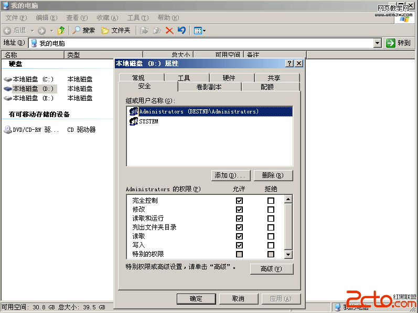This screenshot has height=313, width=418.
Task: Click the 确定 button
Action: (196, 299)
